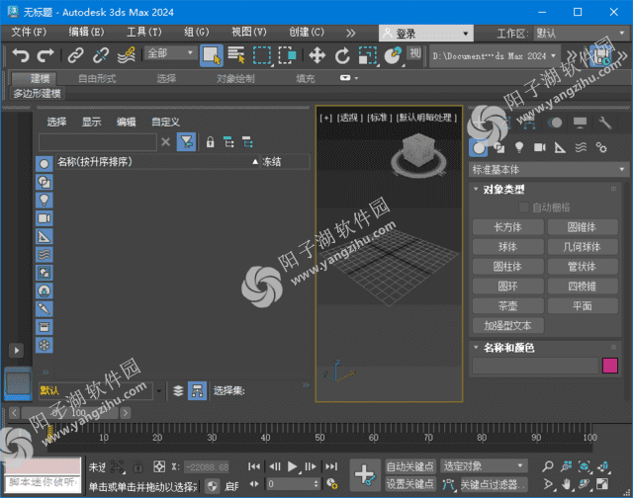The image size is (633, 498).
Task: Toggle the Scene Explorer filter funnel button
Action: pyautogui.click(x=187, y=142)
